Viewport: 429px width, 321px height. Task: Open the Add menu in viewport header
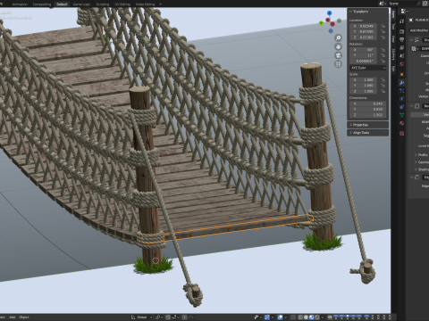pyautogui.click(x=12, y=317)
